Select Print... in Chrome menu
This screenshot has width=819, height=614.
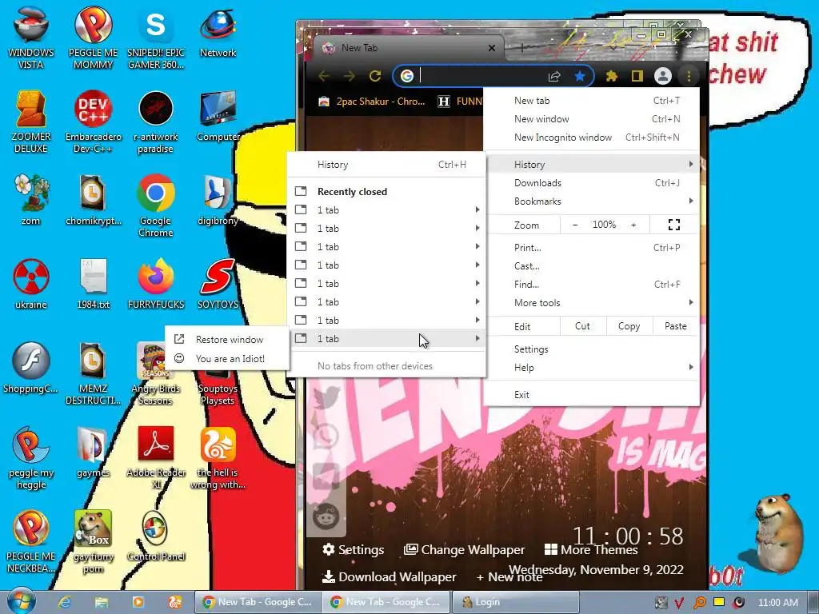[593, 248]
